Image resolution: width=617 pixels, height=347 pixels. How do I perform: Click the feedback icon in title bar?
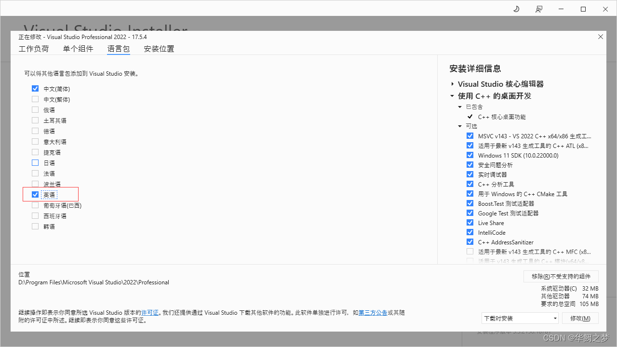coord(539,9)
